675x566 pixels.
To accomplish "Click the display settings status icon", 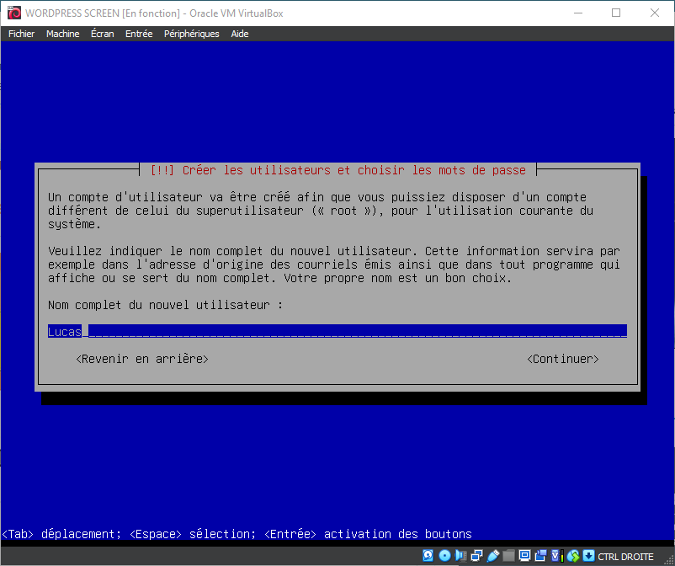I will 524,556.
